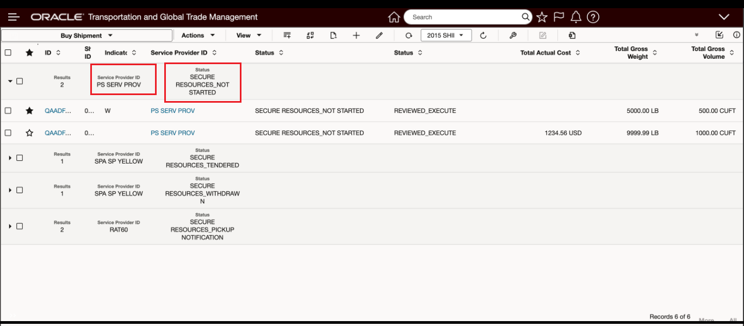Screen dimensions: 744x326
Task: Open QAADF shipment link in 5000.00 LB row
Action: tap(58, 111)
